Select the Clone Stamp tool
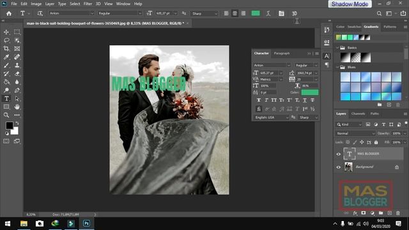409x230 pixels. [x=17, y=65]
